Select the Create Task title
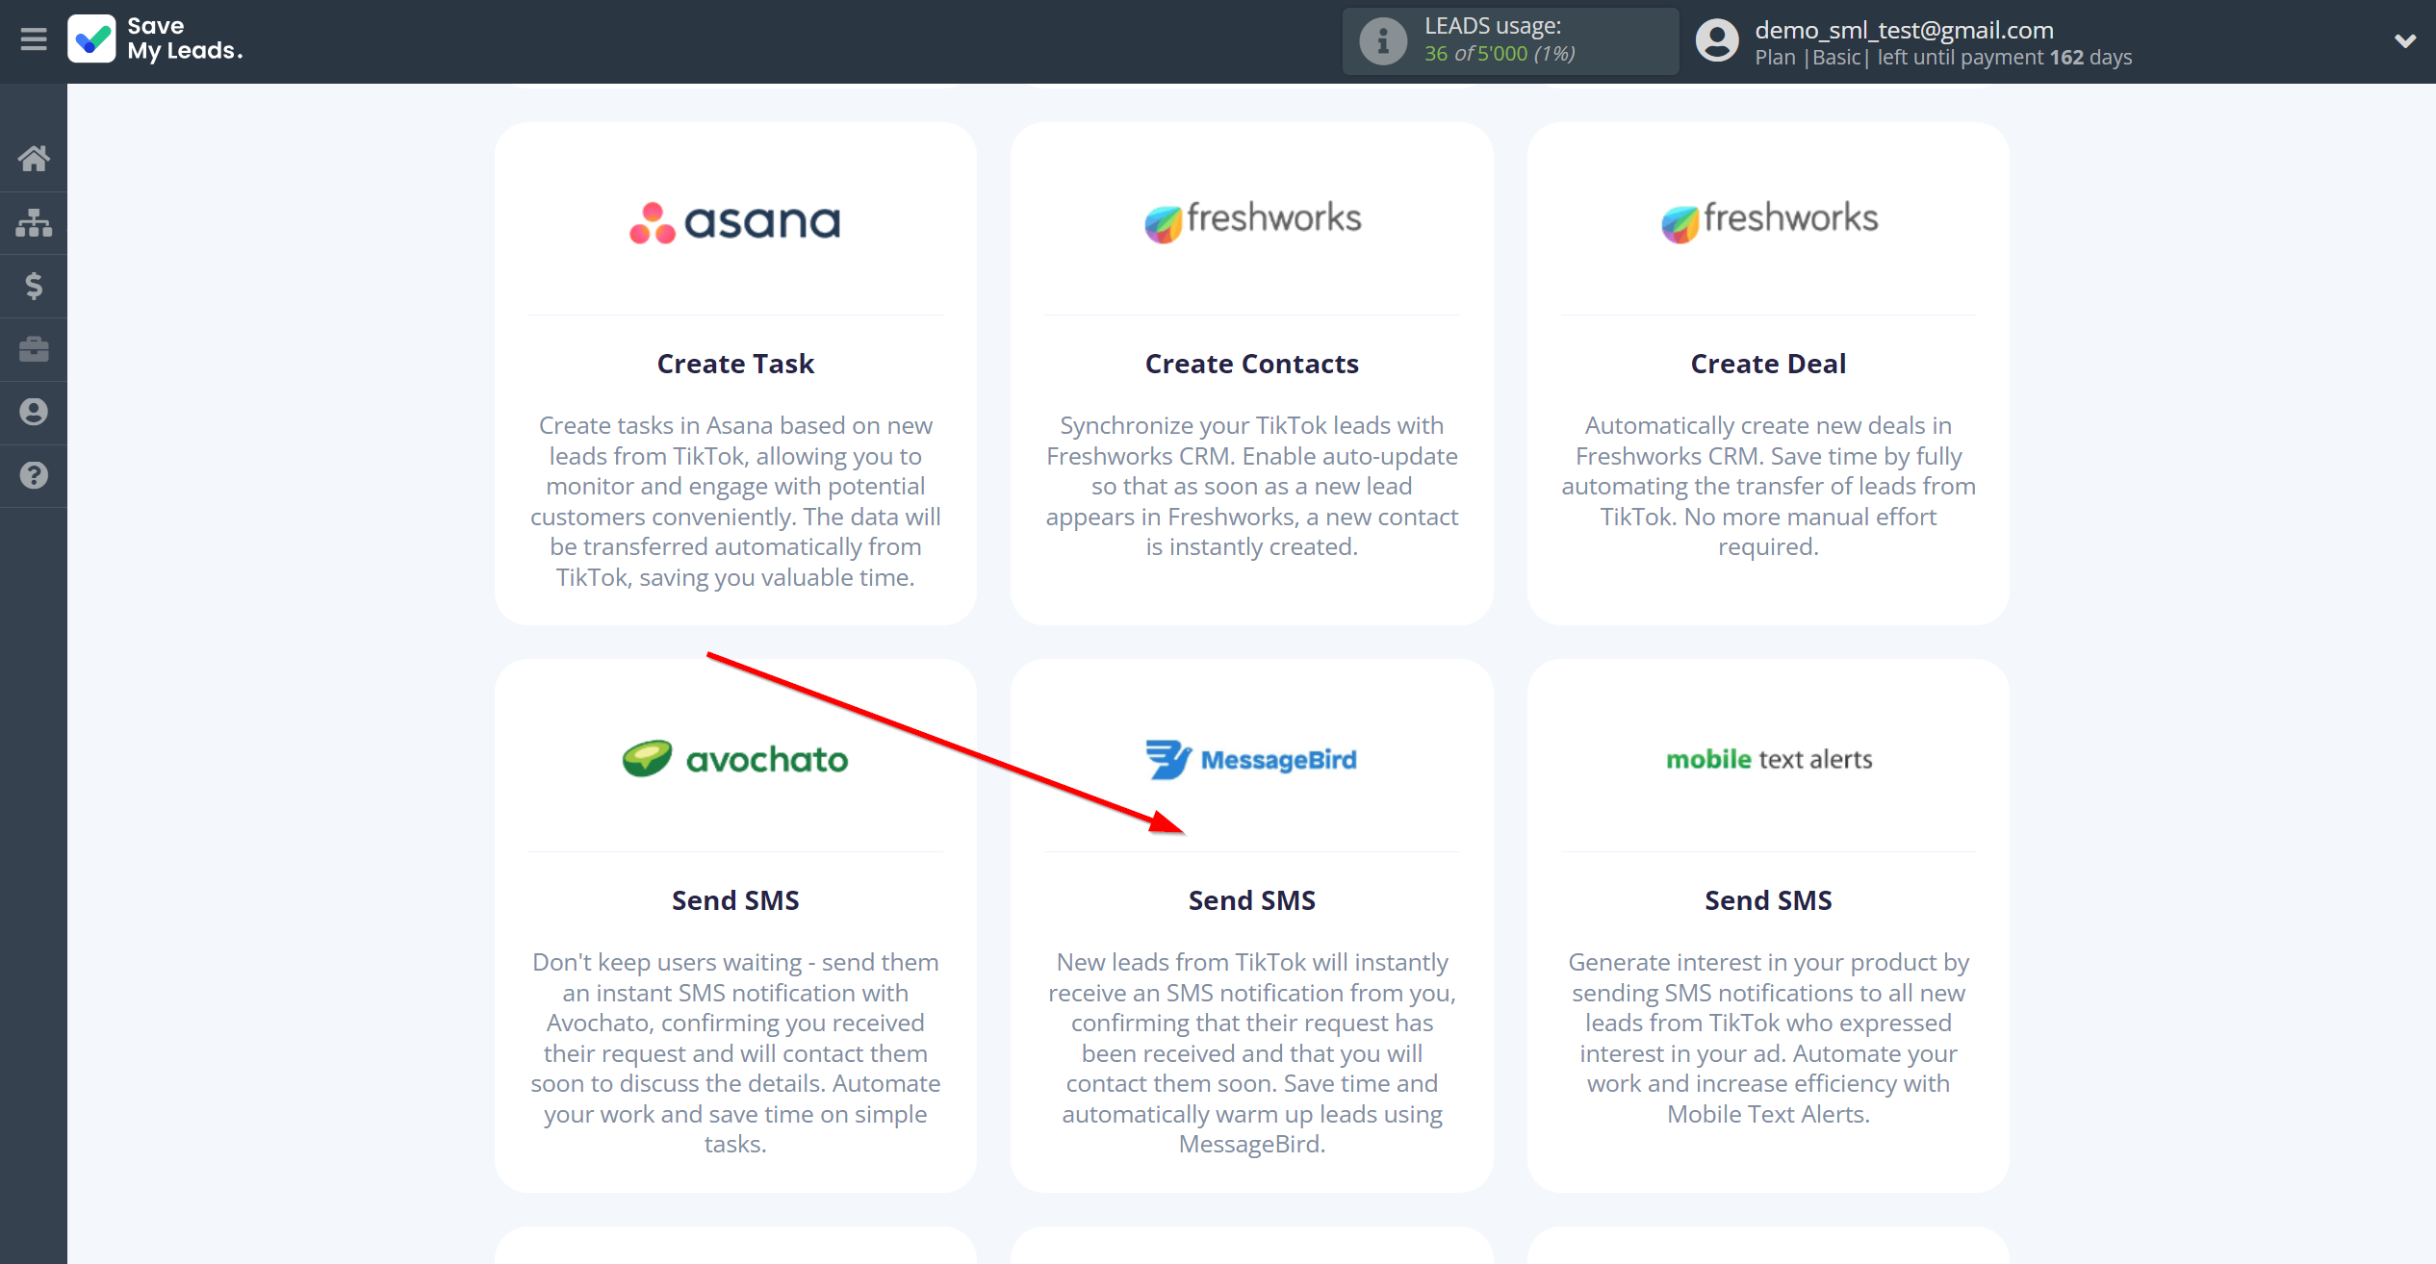Image resolution: width=2436 pixels, height=1264 pixels. tap(735, 364)
